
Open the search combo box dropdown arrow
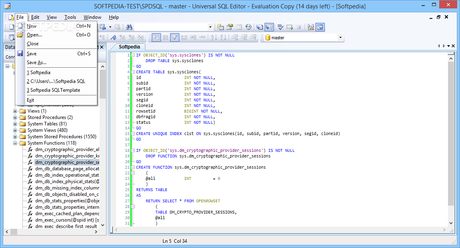tap(210, 27)
